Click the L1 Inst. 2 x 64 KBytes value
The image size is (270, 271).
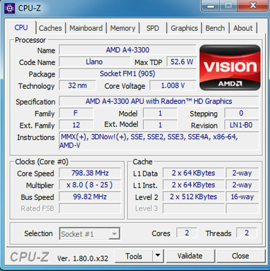pyautogui.click(x=193, y=185)
